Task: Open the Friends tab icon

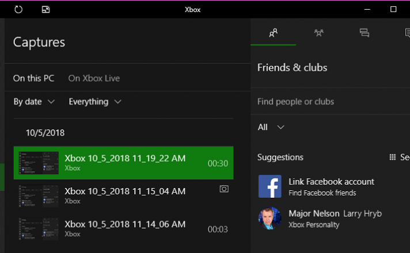Action: point(274,33)
